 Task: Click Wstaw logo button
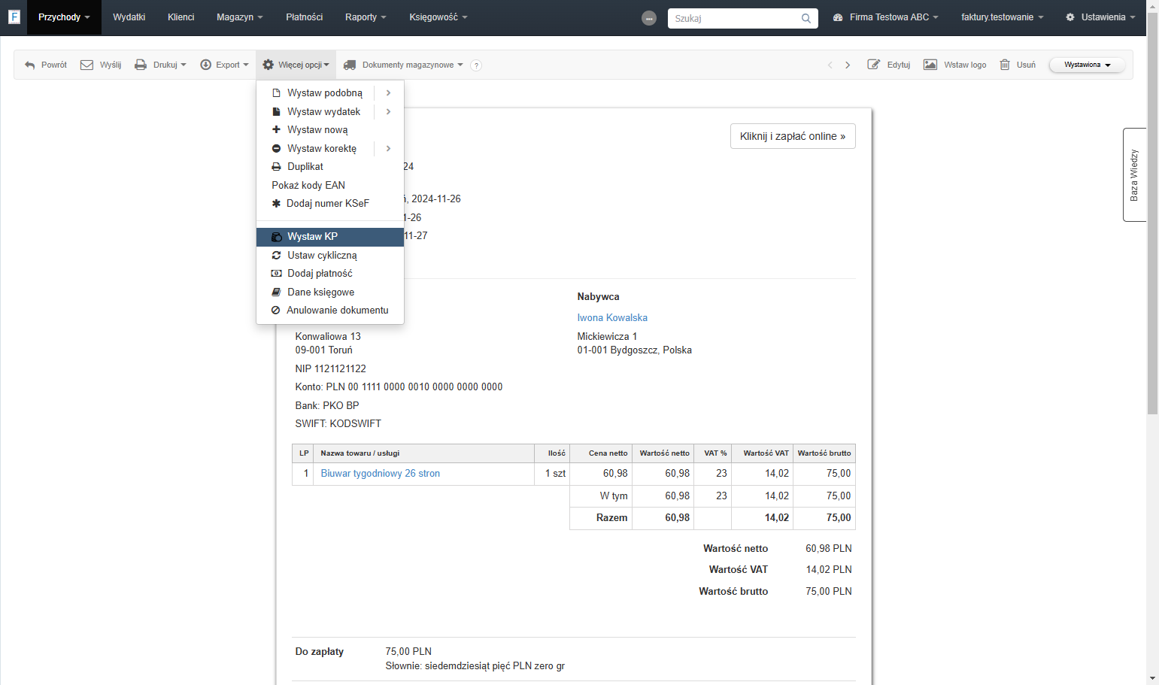[x=955, y=65]
